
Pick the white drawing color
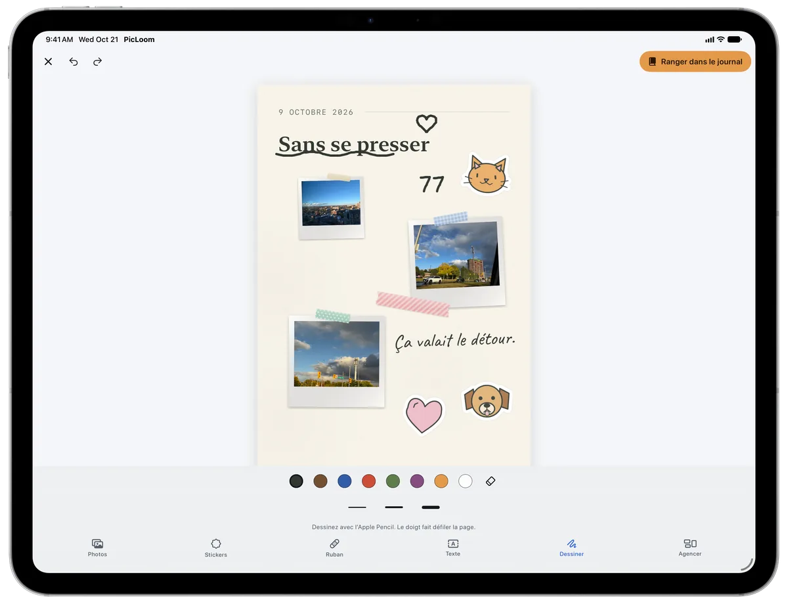coord(466,481)
